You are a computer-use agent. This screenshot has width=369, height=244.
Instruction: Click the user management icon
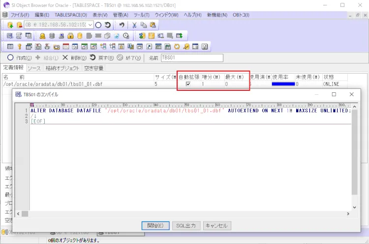[x=43, y=36]
